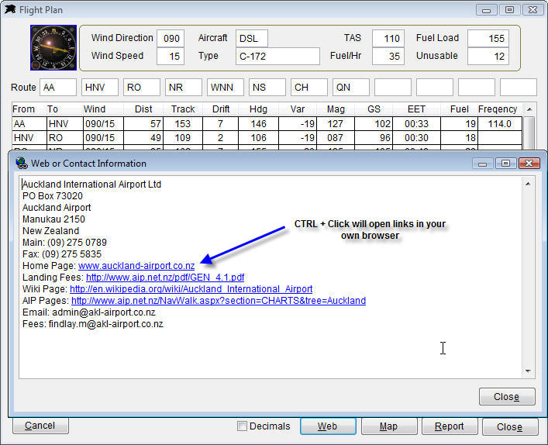Click the scroll up arrow of flight plan table
This screenshot has height=445, width=548.
coord(529,109)
